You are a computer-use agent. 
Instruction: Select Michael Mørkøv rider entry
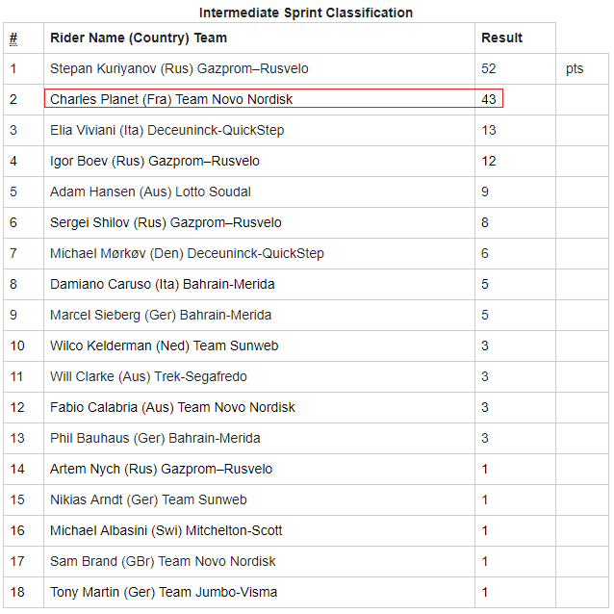coord(187,253)
